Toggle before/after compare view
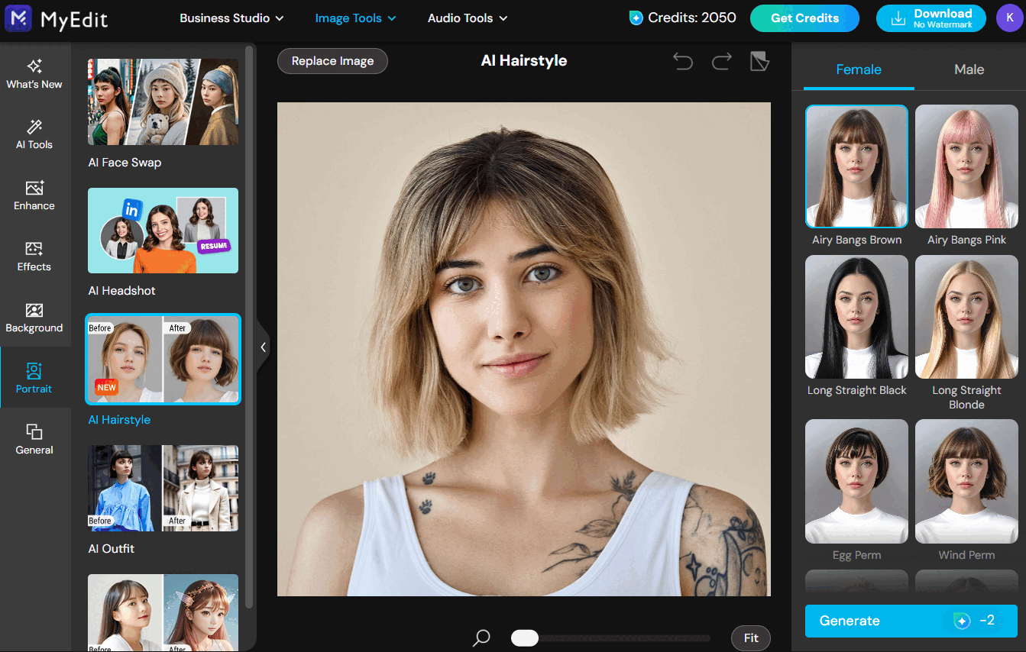The height and width of the screenshot is (652, 1026). (759, 61)
